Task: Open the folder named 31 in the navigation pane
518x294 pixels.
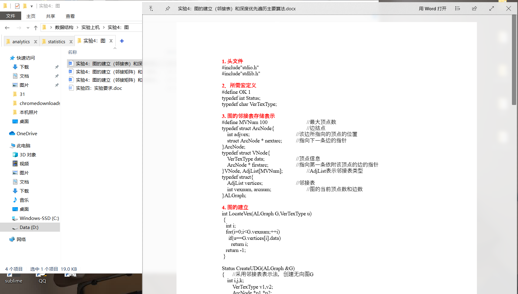Action: (22, 94)
